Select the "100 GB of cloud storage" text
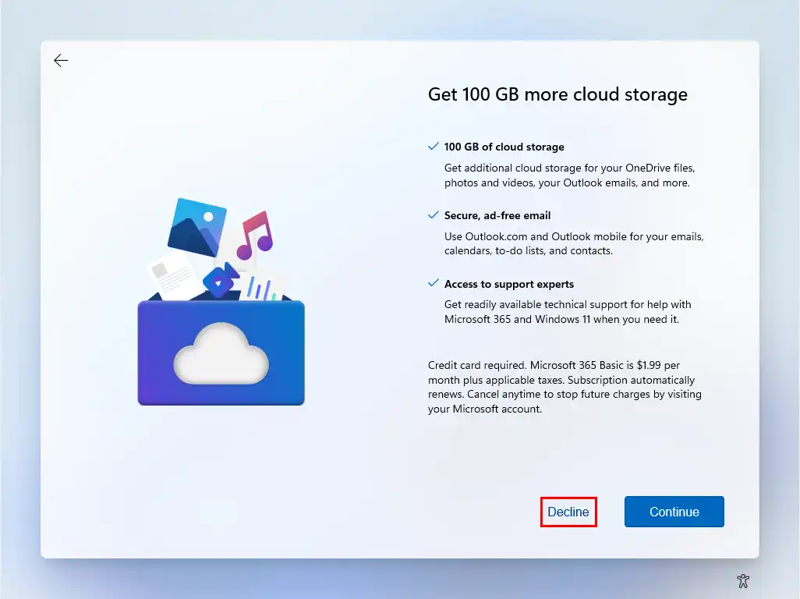This screenshot has width=800, height=599. 504,147
